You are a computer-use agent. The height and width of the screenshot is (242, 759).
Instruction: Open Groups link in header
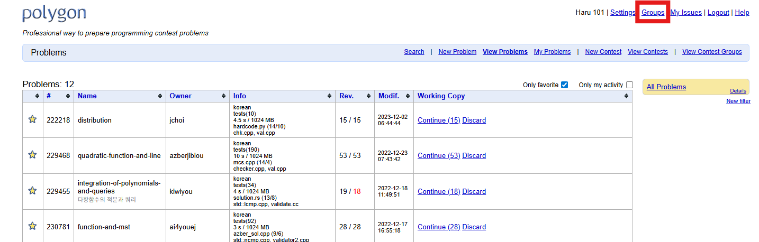pyautogui.click(x=653, y=13)
